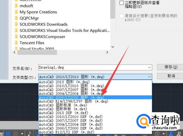Click the horizontal scrollbar right arrow
The image size is (183, 136).
pyautogui.click(x=107, y=52)
